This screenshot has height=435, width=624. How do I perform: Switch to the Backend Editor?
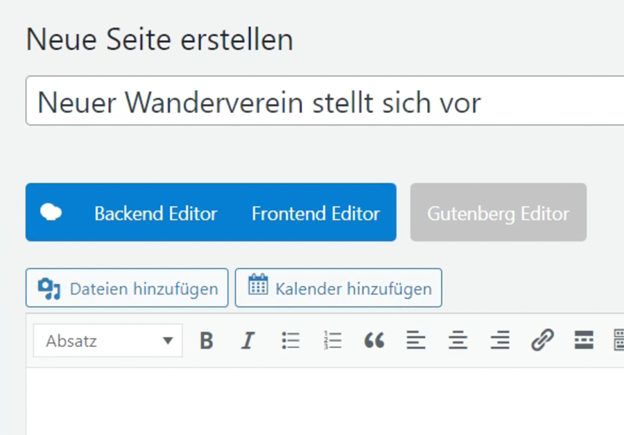coord(155,213)
